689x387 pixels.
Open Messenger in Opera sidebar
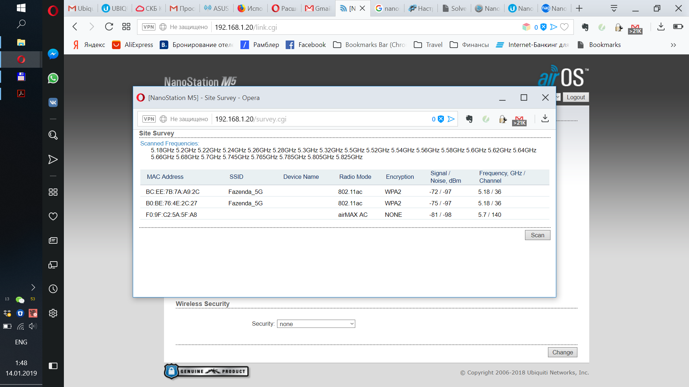[53, 54]
